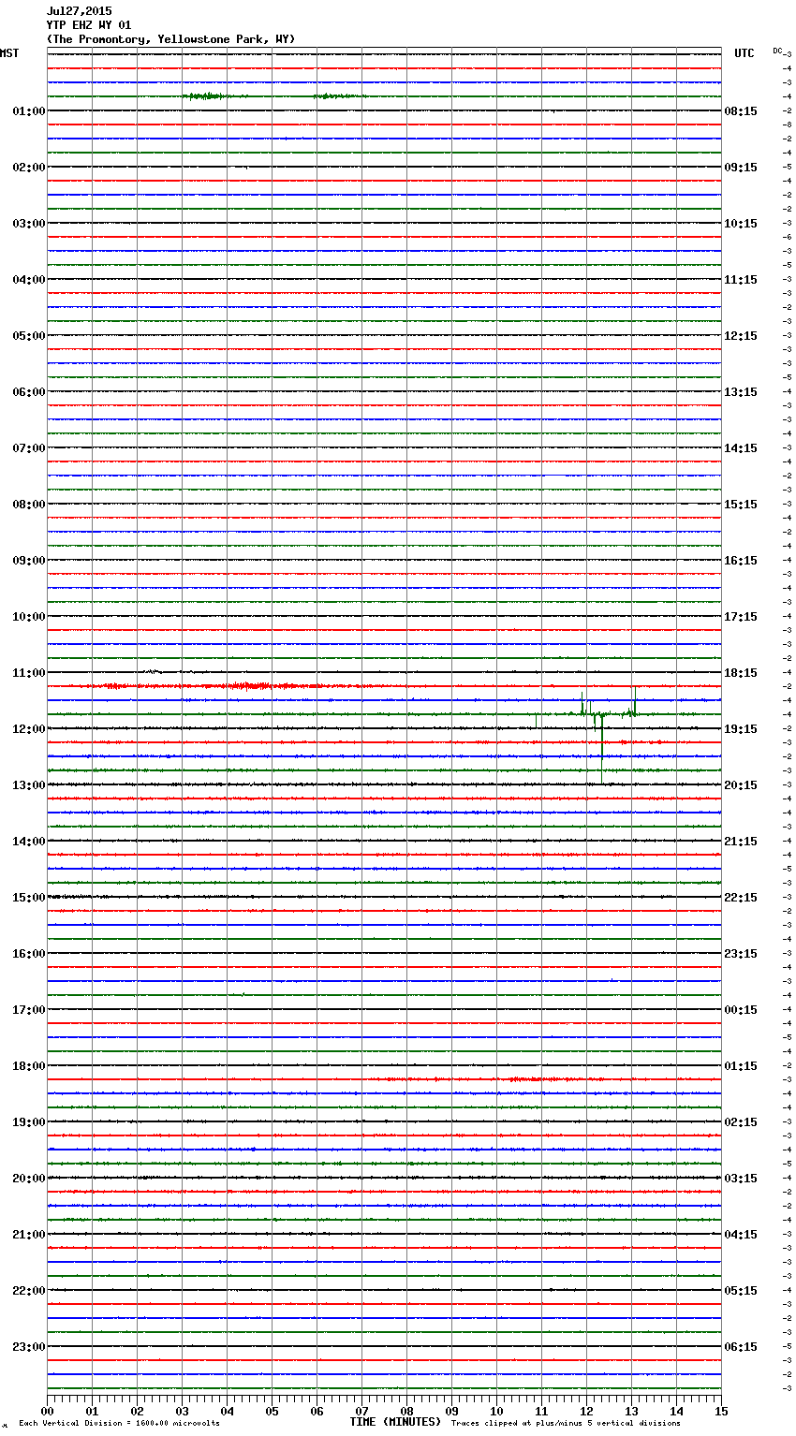Click the TIME (MINUTES) axis title
The image size is (796, 1436).
pyautogui.click(x=395, y=1422)
